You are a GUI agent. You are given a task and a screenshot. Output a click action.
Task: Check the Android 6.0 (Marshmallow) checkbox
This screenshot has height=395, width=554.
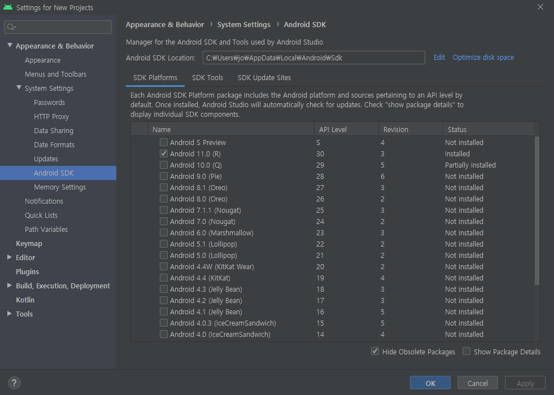pos(164,232)
